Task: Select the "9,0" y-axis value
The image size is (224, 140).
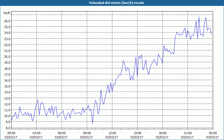Action: pyautogui.click(x=8, y=122)
